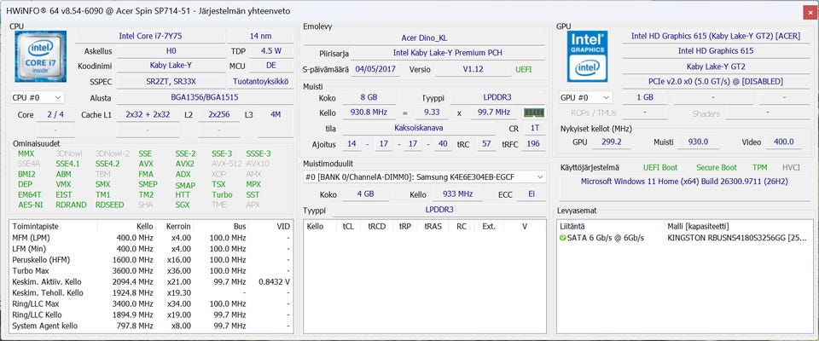Click the 14 nm process field
The width and height of the screenshot is (819, 341).
tap(261, 37)
